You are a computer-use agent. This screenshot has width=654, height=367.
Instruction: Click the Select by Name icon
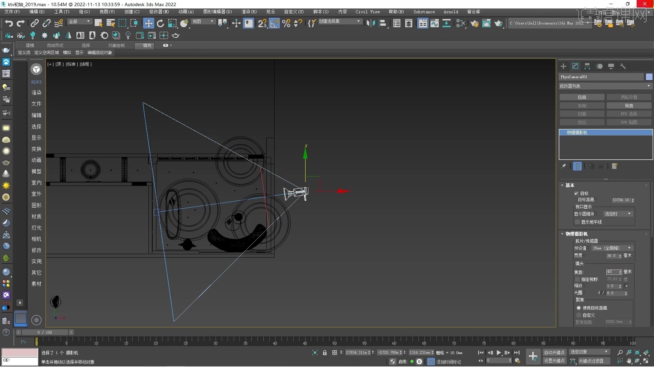coord(110,23)
